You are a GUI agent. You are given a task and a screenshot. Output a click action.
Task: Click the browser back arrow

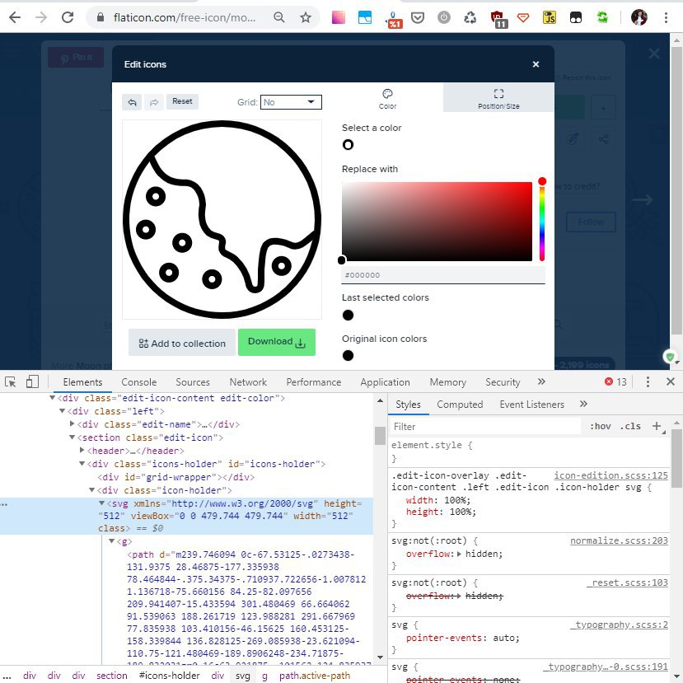pyautogui.click(x=15, y=17)
